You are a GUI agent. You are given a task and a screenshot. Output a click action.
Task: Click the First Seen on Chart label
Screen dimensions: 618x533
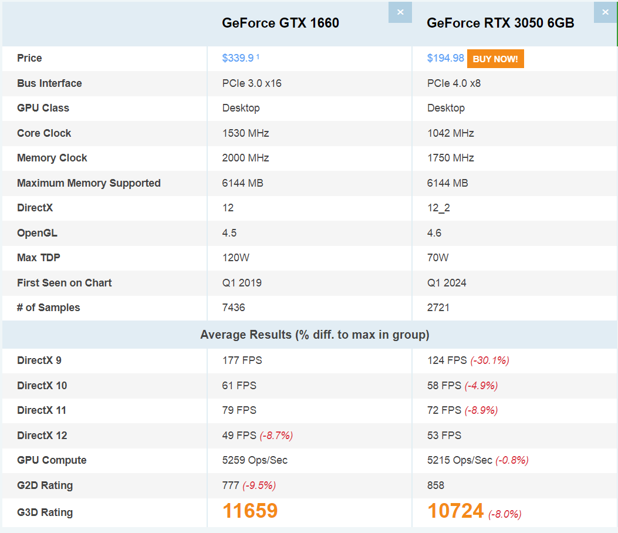tap(64, 283)
